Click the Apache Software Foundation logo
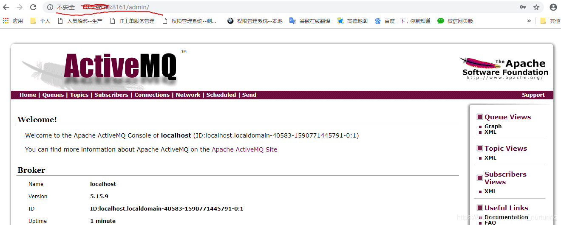Viewport: 561px width, 225px height. 505,68
